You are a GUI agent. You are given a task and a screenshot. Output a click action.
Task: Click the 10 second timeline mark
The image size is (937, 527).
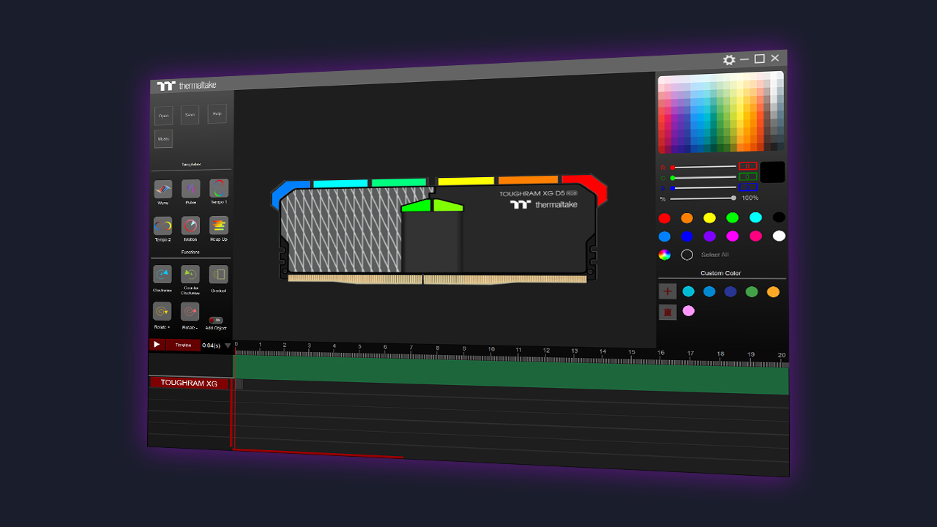491,349
